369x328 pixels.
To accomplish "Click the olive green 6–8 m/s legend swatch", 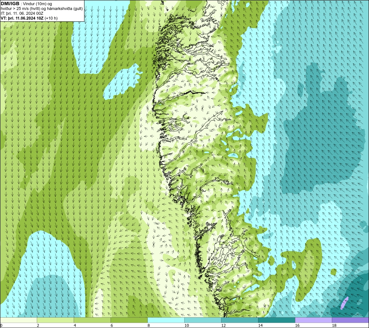I will pyautogui.click(x=129, y=320).
